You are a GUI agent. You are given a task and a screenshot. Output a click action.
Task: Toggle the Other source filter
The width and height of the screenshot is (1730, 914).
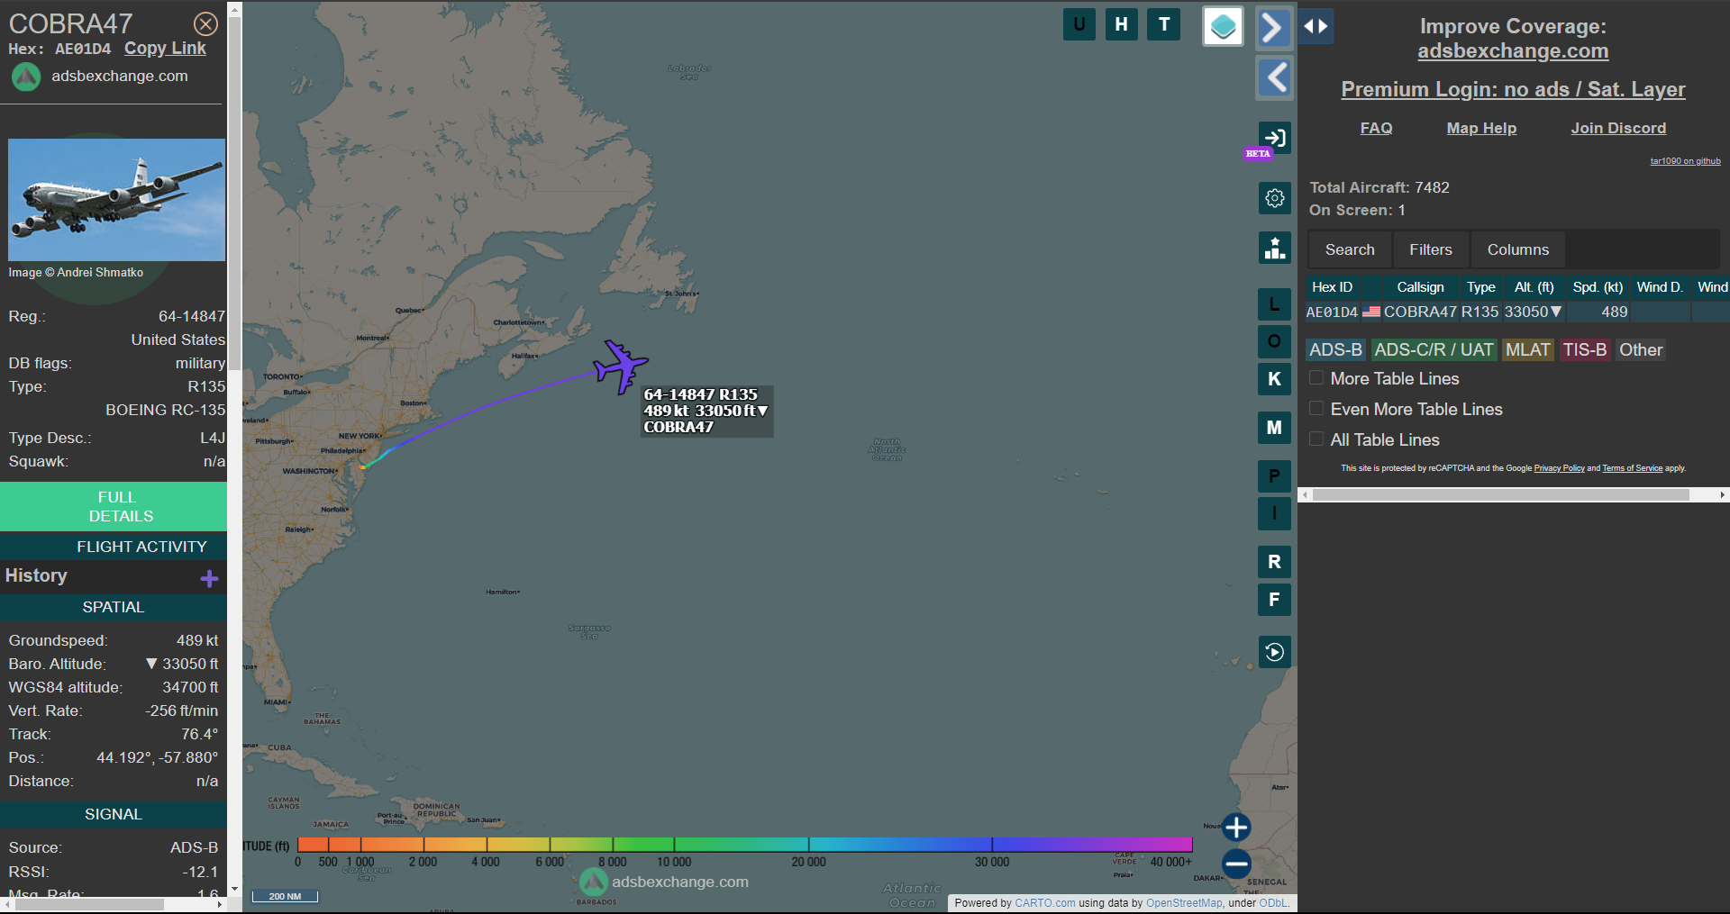1641,349
